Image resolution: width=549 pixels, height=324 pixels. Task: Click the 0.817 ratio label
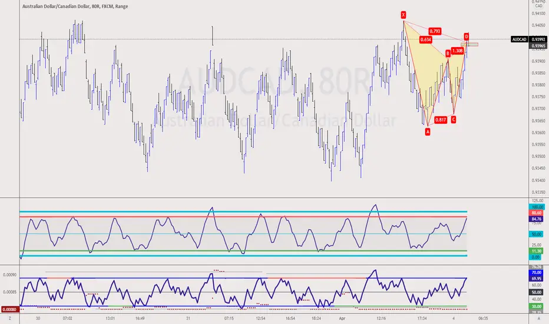441,120
